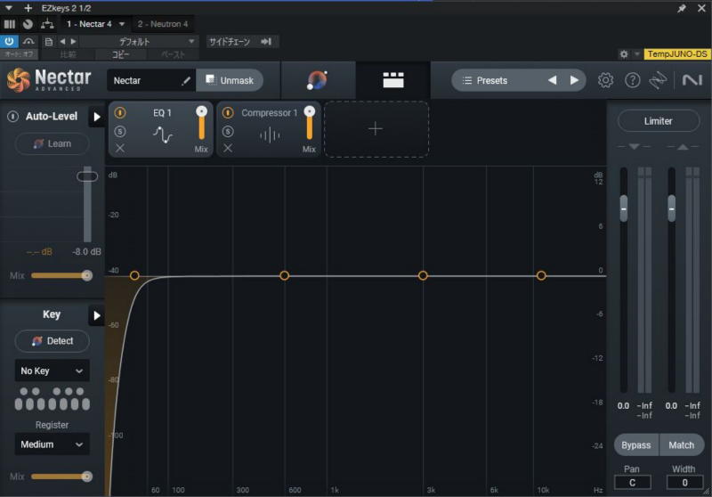Click the help question mark icon
The width and height of the screenshot is (712, 497).
click(x=633, y=80)
